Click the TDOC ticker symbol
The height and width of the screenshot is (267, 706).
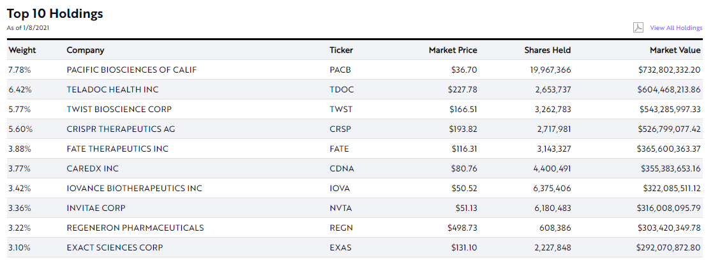pos(342,90)
